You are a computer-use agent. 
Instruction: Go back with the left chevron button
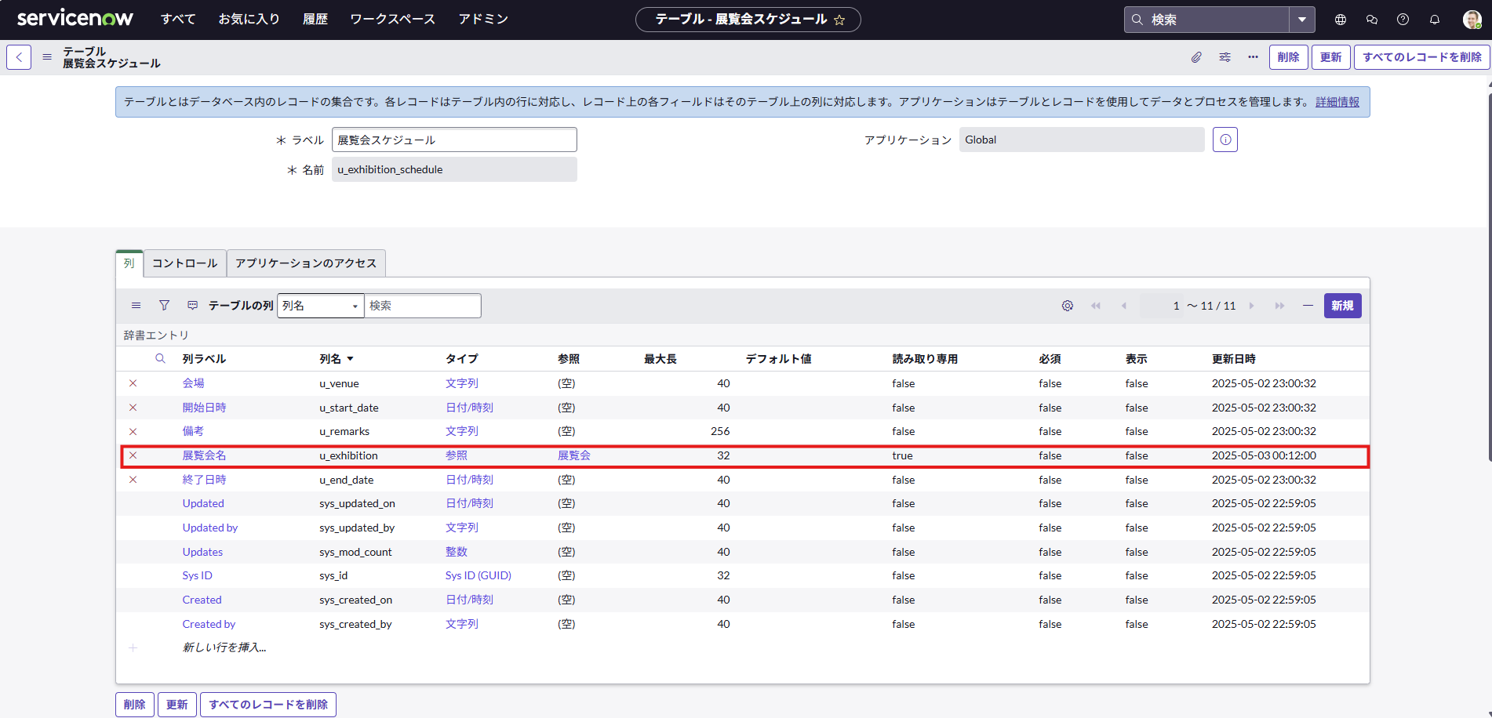point(19,57)
